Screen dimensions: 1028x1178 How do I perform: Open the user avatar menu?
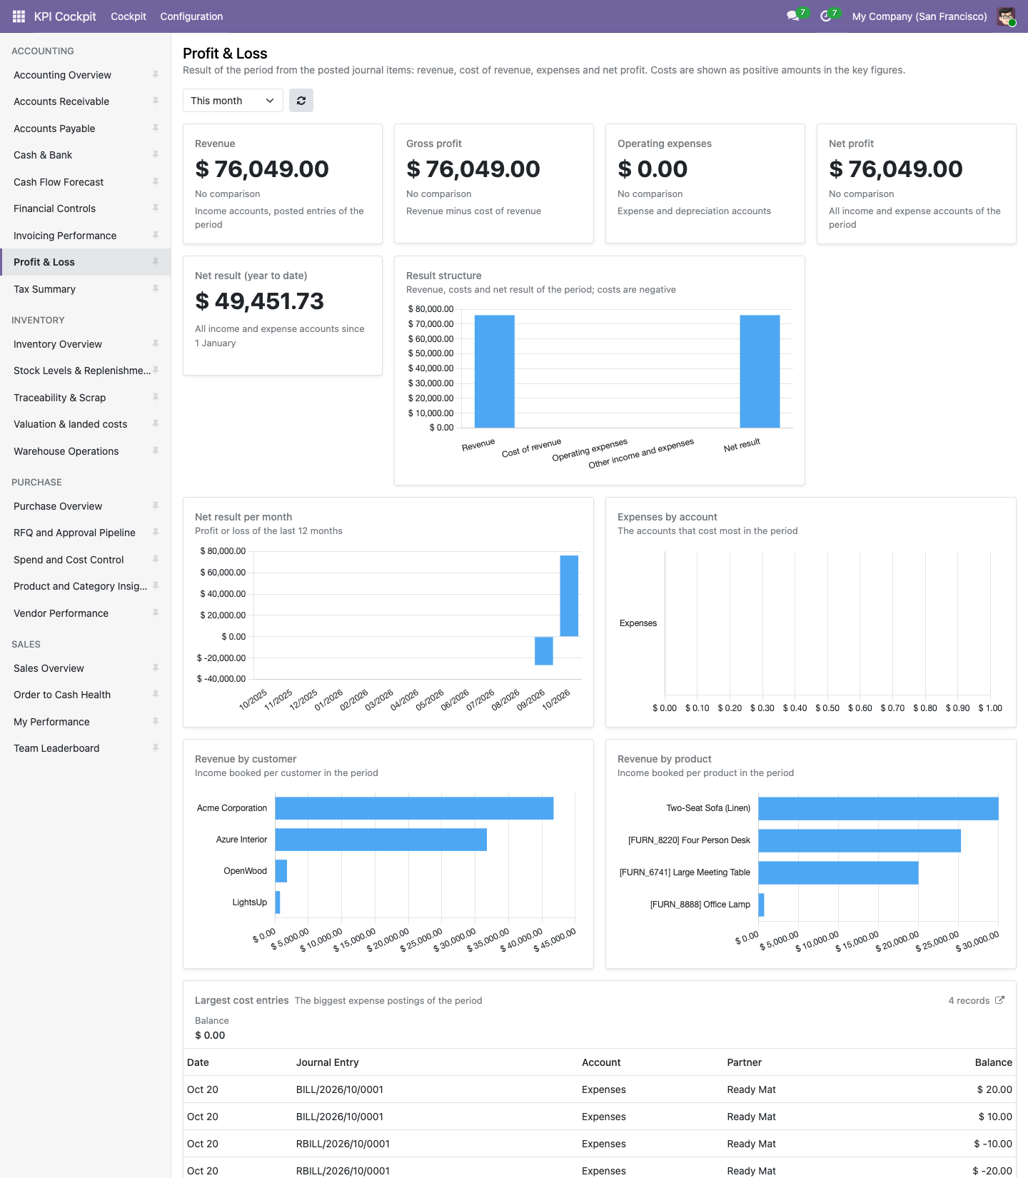point(1006,16)
